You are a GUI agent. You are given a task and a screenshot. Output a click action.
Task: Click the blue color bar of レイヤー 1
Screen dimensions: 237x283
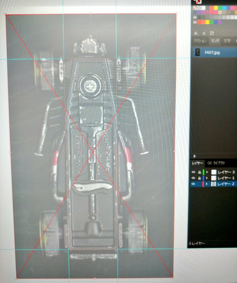[x=203, y=178]
